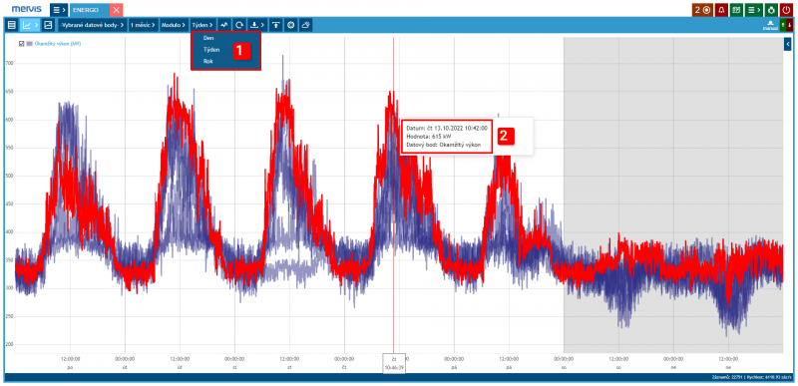Screen dimensions: 798x386
Task: Open the Modulo dropdown
Action: click(174, 24)
